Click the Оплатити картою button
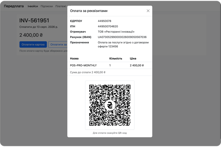 33,44
